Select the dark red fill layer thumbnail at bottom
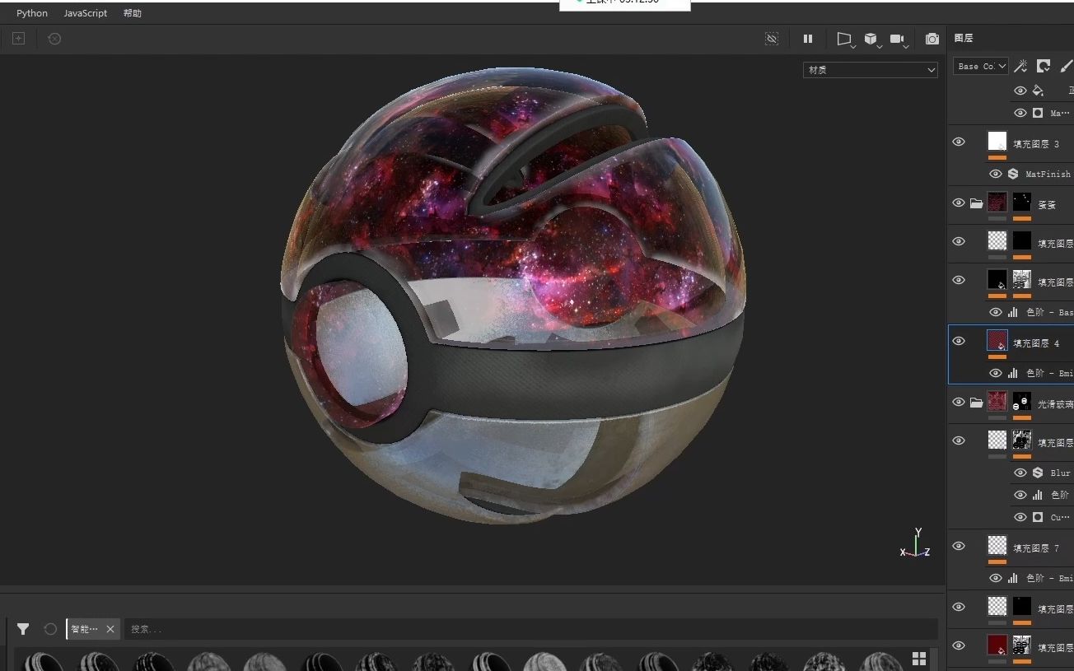The image size is (1074, 671). tap(997, 645)
